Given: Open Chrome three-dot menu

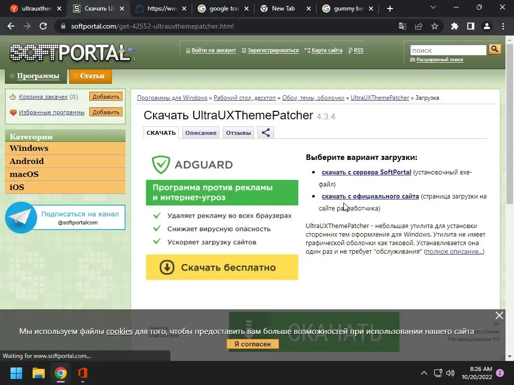Looking at the screenshot, I should point(503,26).
